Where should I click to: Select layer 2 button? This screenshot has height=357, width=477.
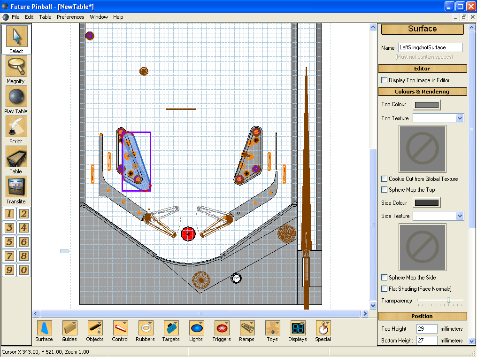(x=24, y=214)
